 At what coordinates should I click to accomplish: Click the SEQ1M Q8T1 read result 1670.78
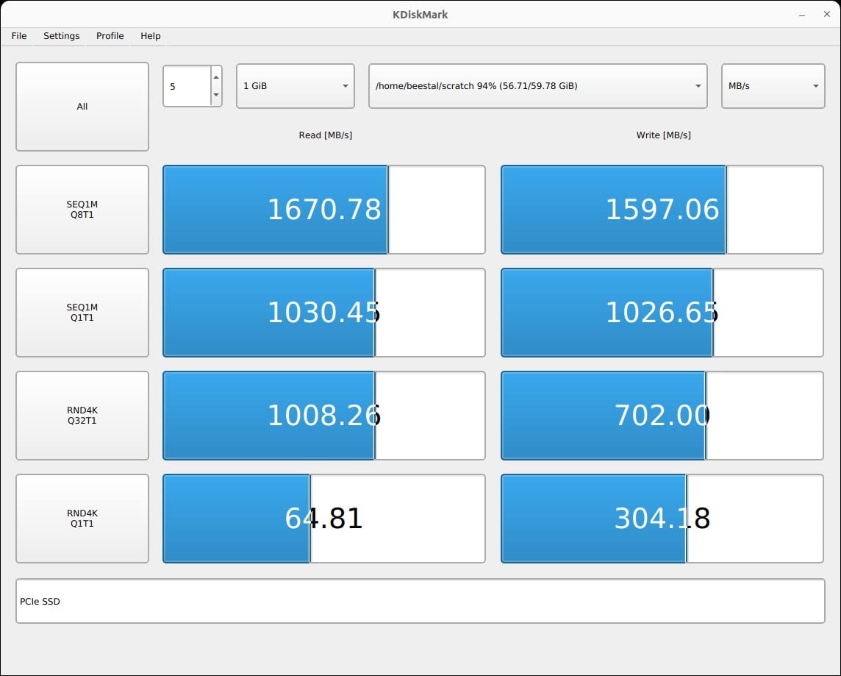pos(323,210)
